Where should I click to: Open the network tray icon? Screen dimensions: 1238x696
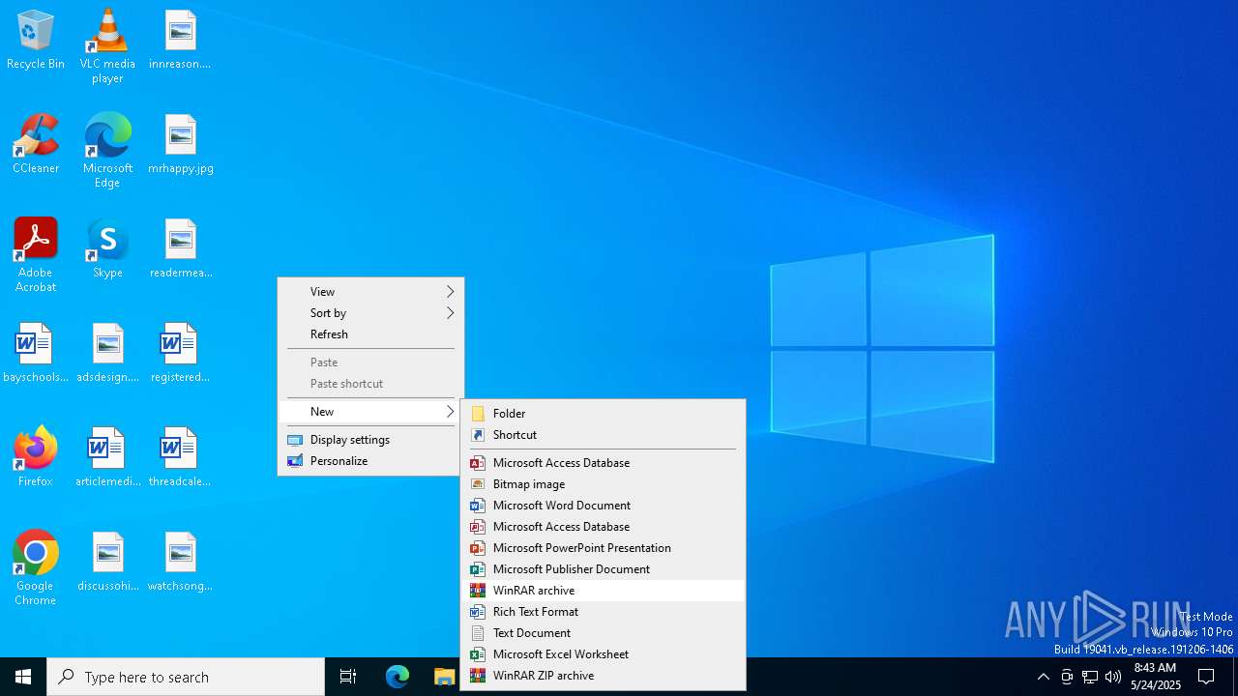click(x=1090, y=677)
